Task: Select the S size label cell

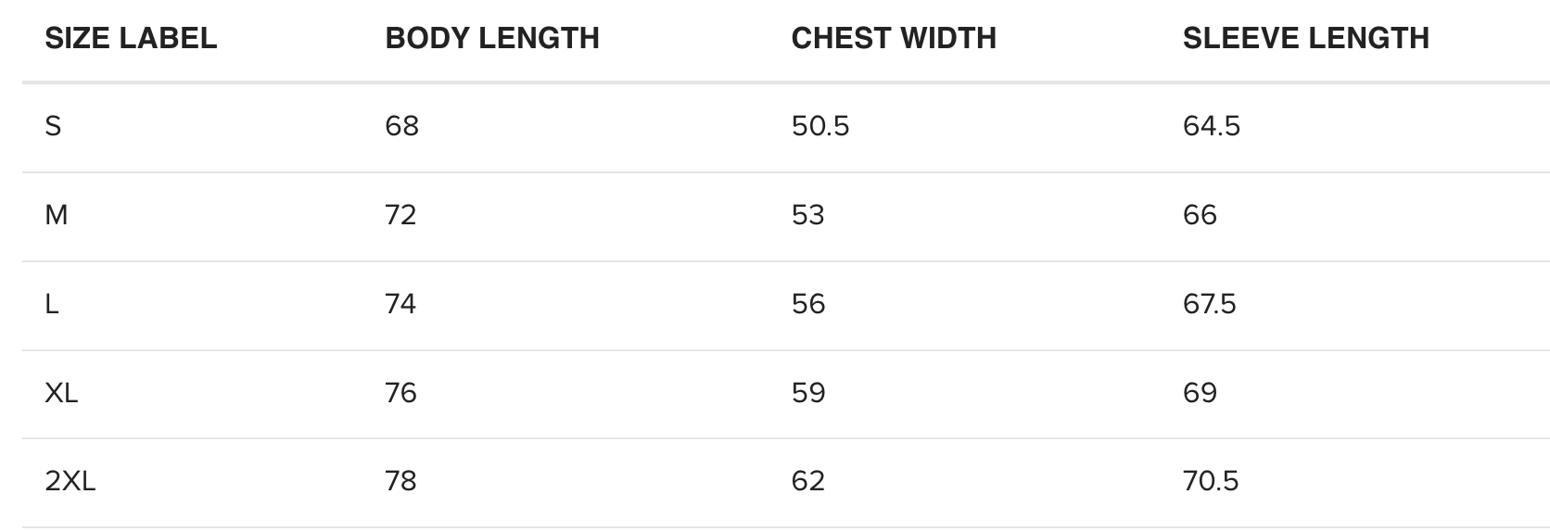Action: click(53, 126)
